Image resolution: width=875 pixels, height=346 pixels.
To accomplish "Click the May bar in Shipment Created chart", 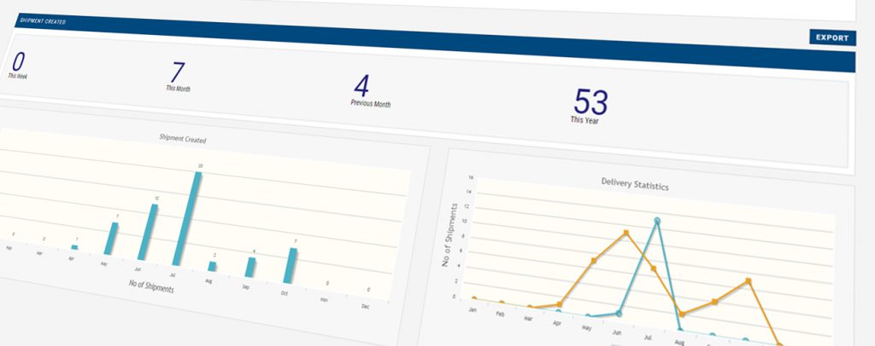I will 111,238.
